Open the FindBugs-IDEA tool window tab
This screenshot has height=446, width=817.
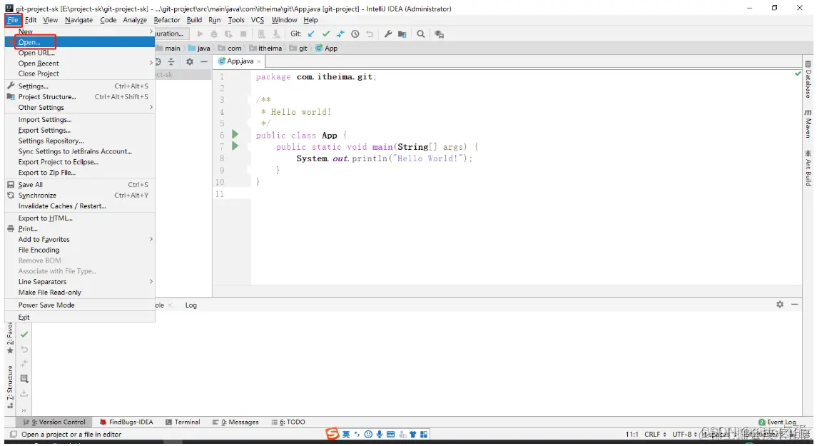[126, 422]
